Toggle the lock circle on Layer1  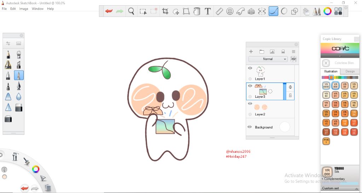(250, 79)
